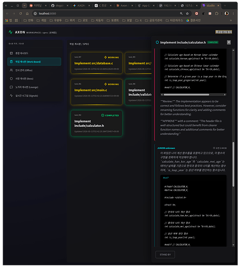Go to browser home icon
The height and width of the screenshot is (271, 240).
point(27,14)
